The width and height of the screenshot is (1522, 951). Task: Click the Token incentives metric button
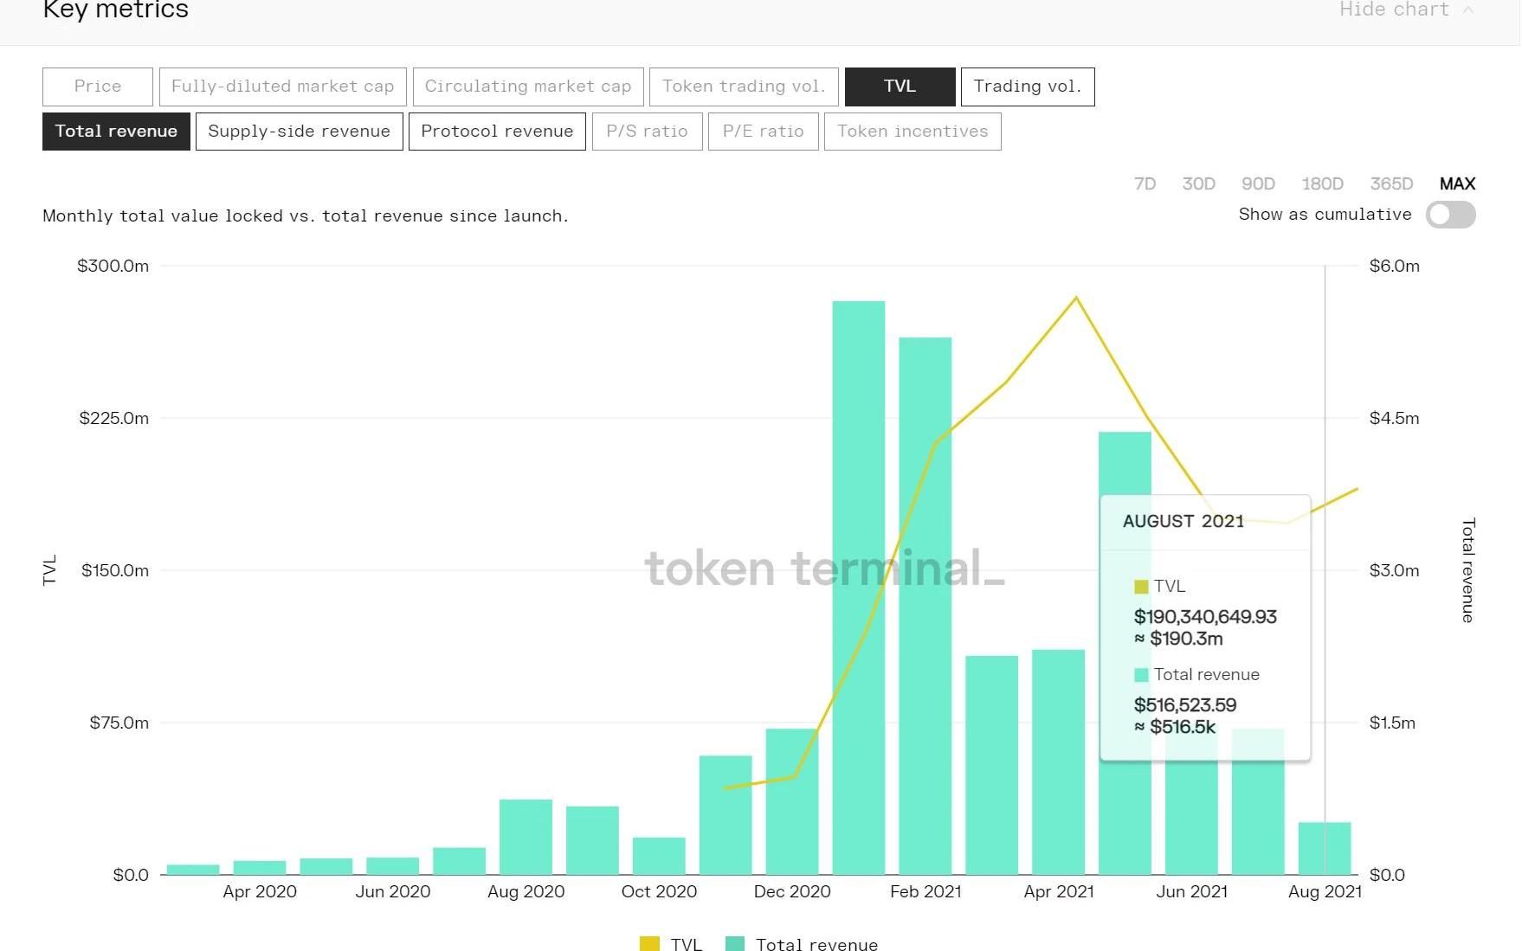(913, 132)
